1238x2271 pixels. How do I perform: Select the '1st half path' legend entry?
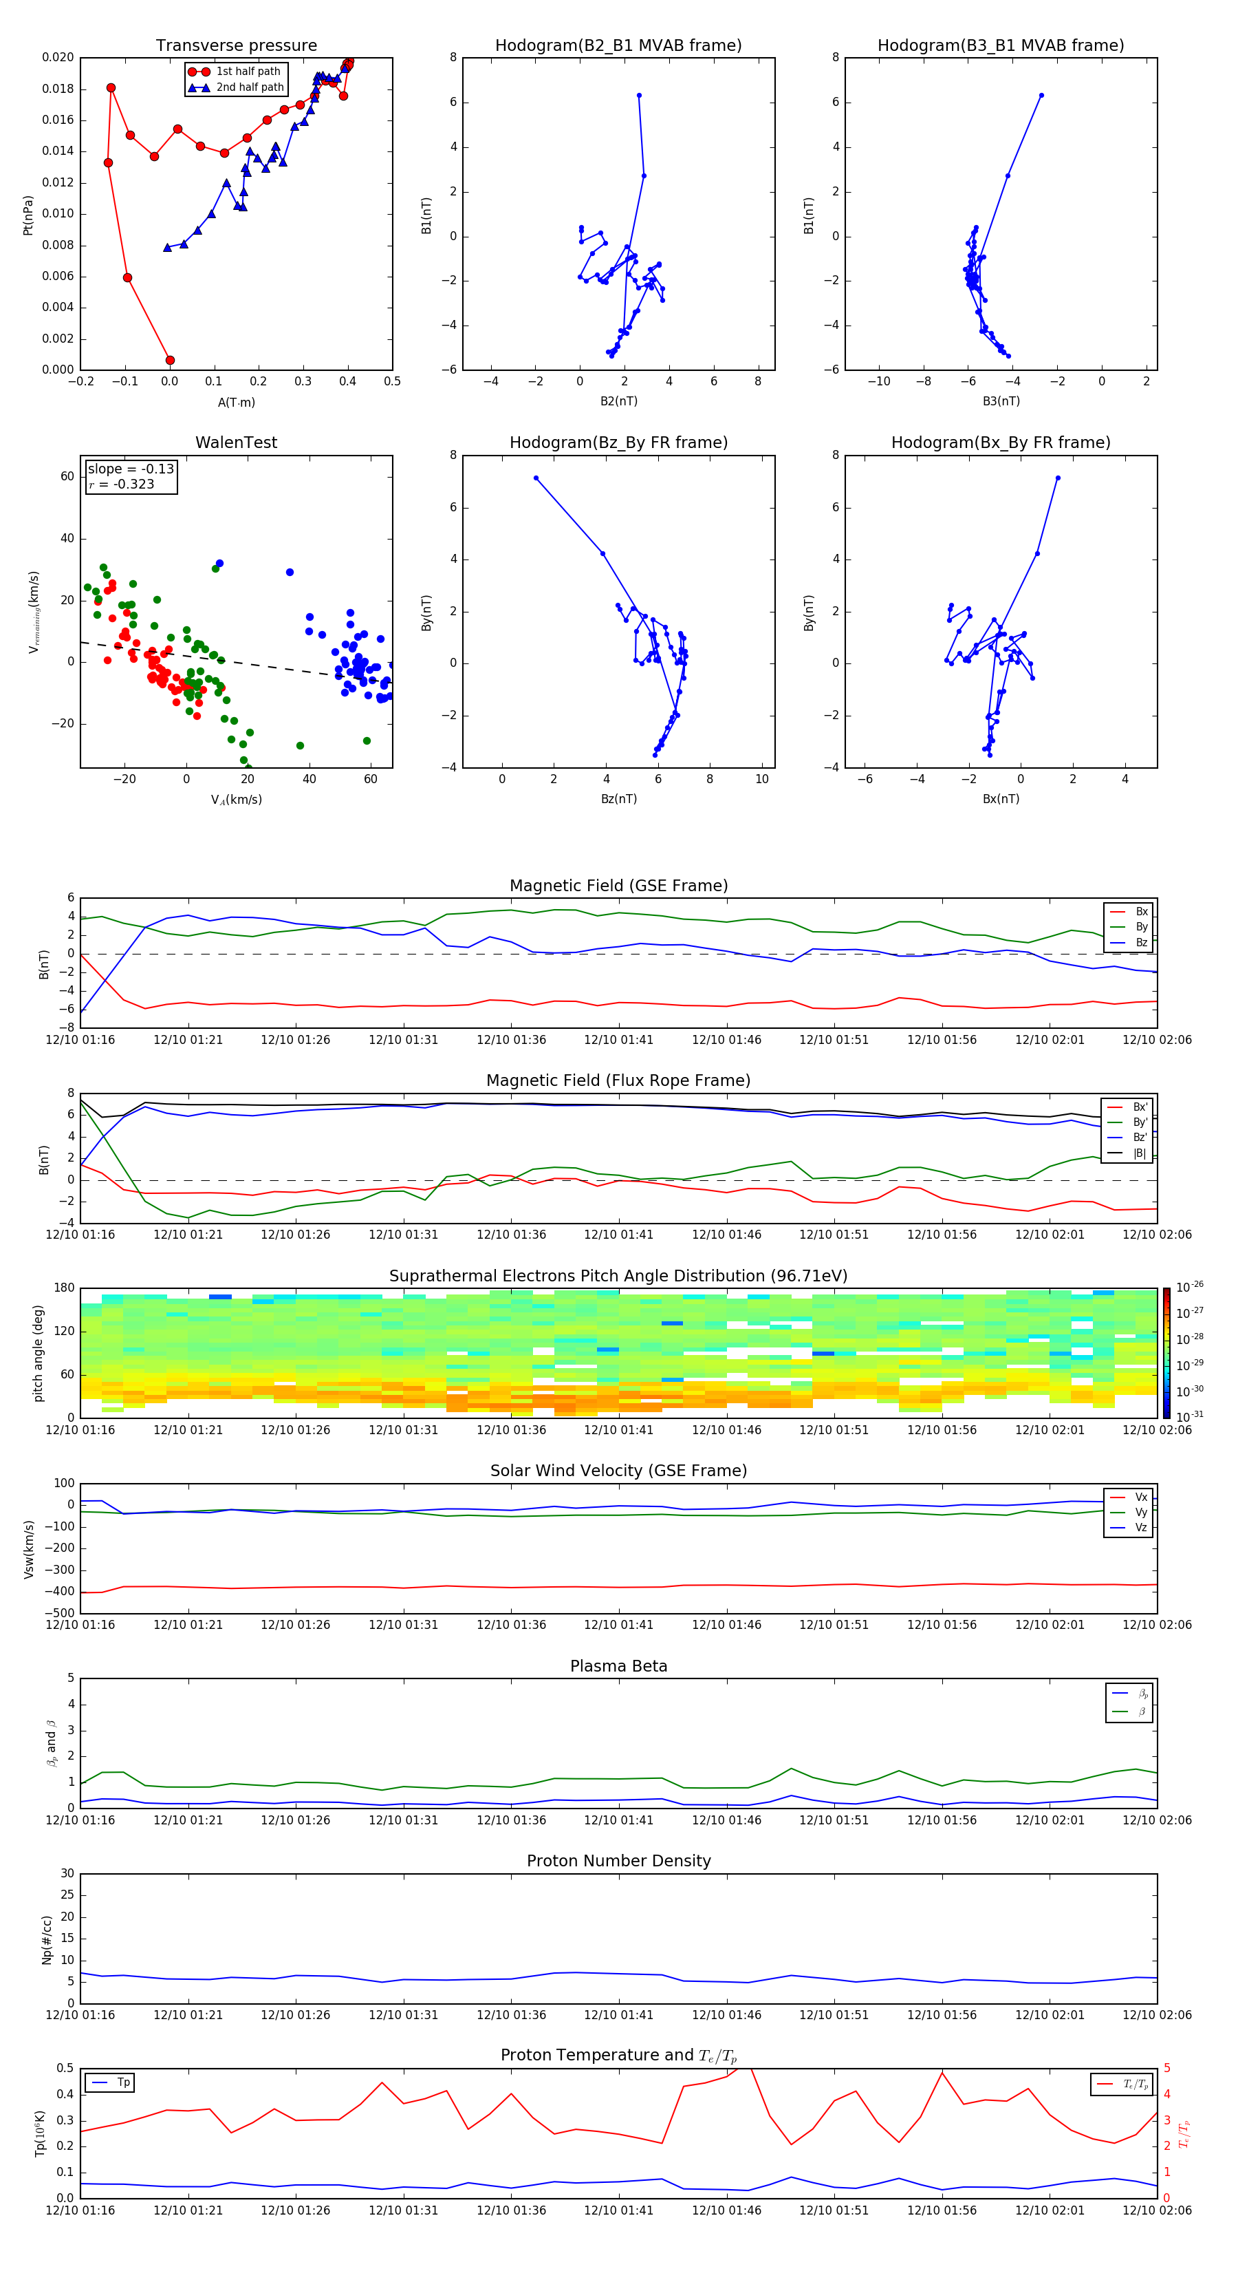(x=235, y=72)
